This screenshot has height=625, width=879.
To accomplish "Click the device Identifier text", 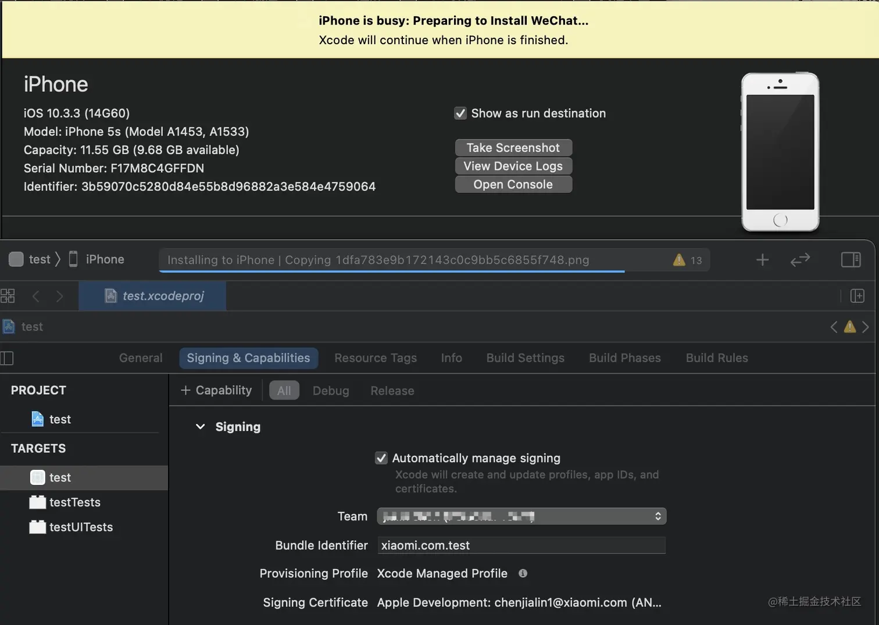I will pyautogui.click(x=199, y=187).
